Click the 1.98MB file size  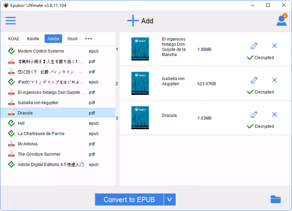[204, 49]
